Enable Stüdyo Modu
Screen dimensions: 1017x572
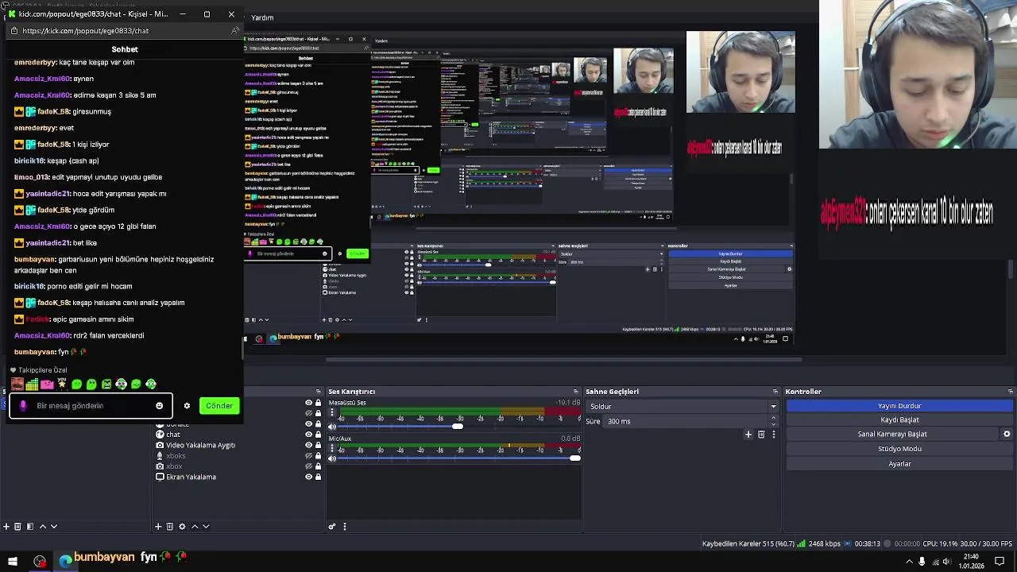point(899,449)
